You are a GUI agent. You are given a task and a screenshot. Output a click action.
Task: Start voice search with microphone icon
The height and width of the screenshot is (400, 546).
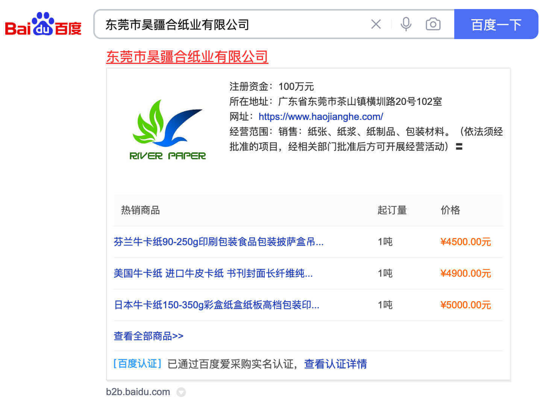[406, 24]
